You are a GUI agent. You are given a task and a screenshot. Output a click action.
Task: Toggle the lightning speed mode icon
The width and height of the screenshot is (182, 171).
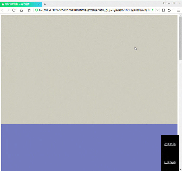click(153, 10)
